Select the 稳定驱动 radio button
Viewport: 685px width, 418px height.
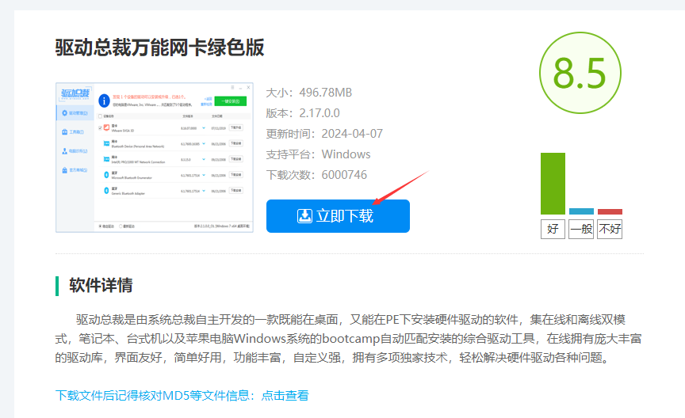pos(100,226)
